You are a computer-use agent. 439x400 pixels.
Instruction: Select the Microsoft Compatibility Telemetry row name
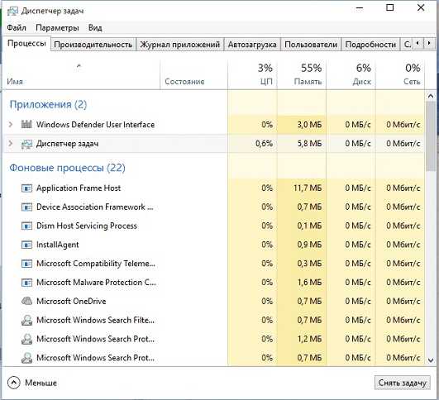(96, 264)
